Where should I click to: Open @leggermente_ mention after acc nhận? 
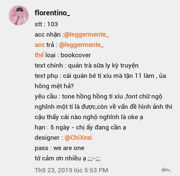click(86, 35)
